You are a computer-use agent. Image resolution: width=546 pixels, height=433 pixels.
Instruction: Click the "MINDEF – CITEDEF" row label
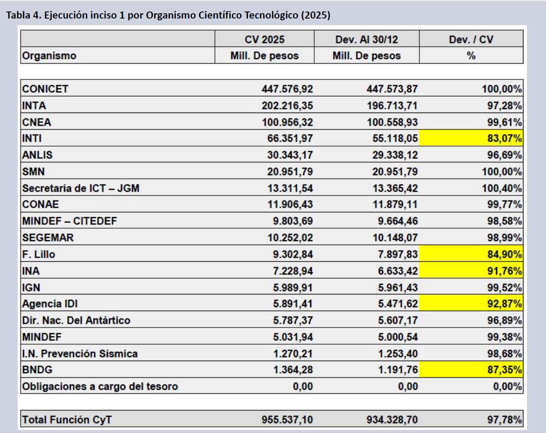tap(69, 221)
